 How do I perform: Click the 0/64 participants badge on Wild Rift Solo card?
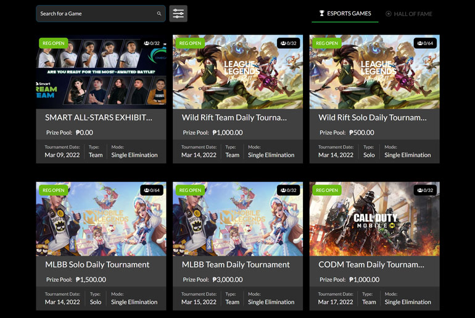(425, 43)
